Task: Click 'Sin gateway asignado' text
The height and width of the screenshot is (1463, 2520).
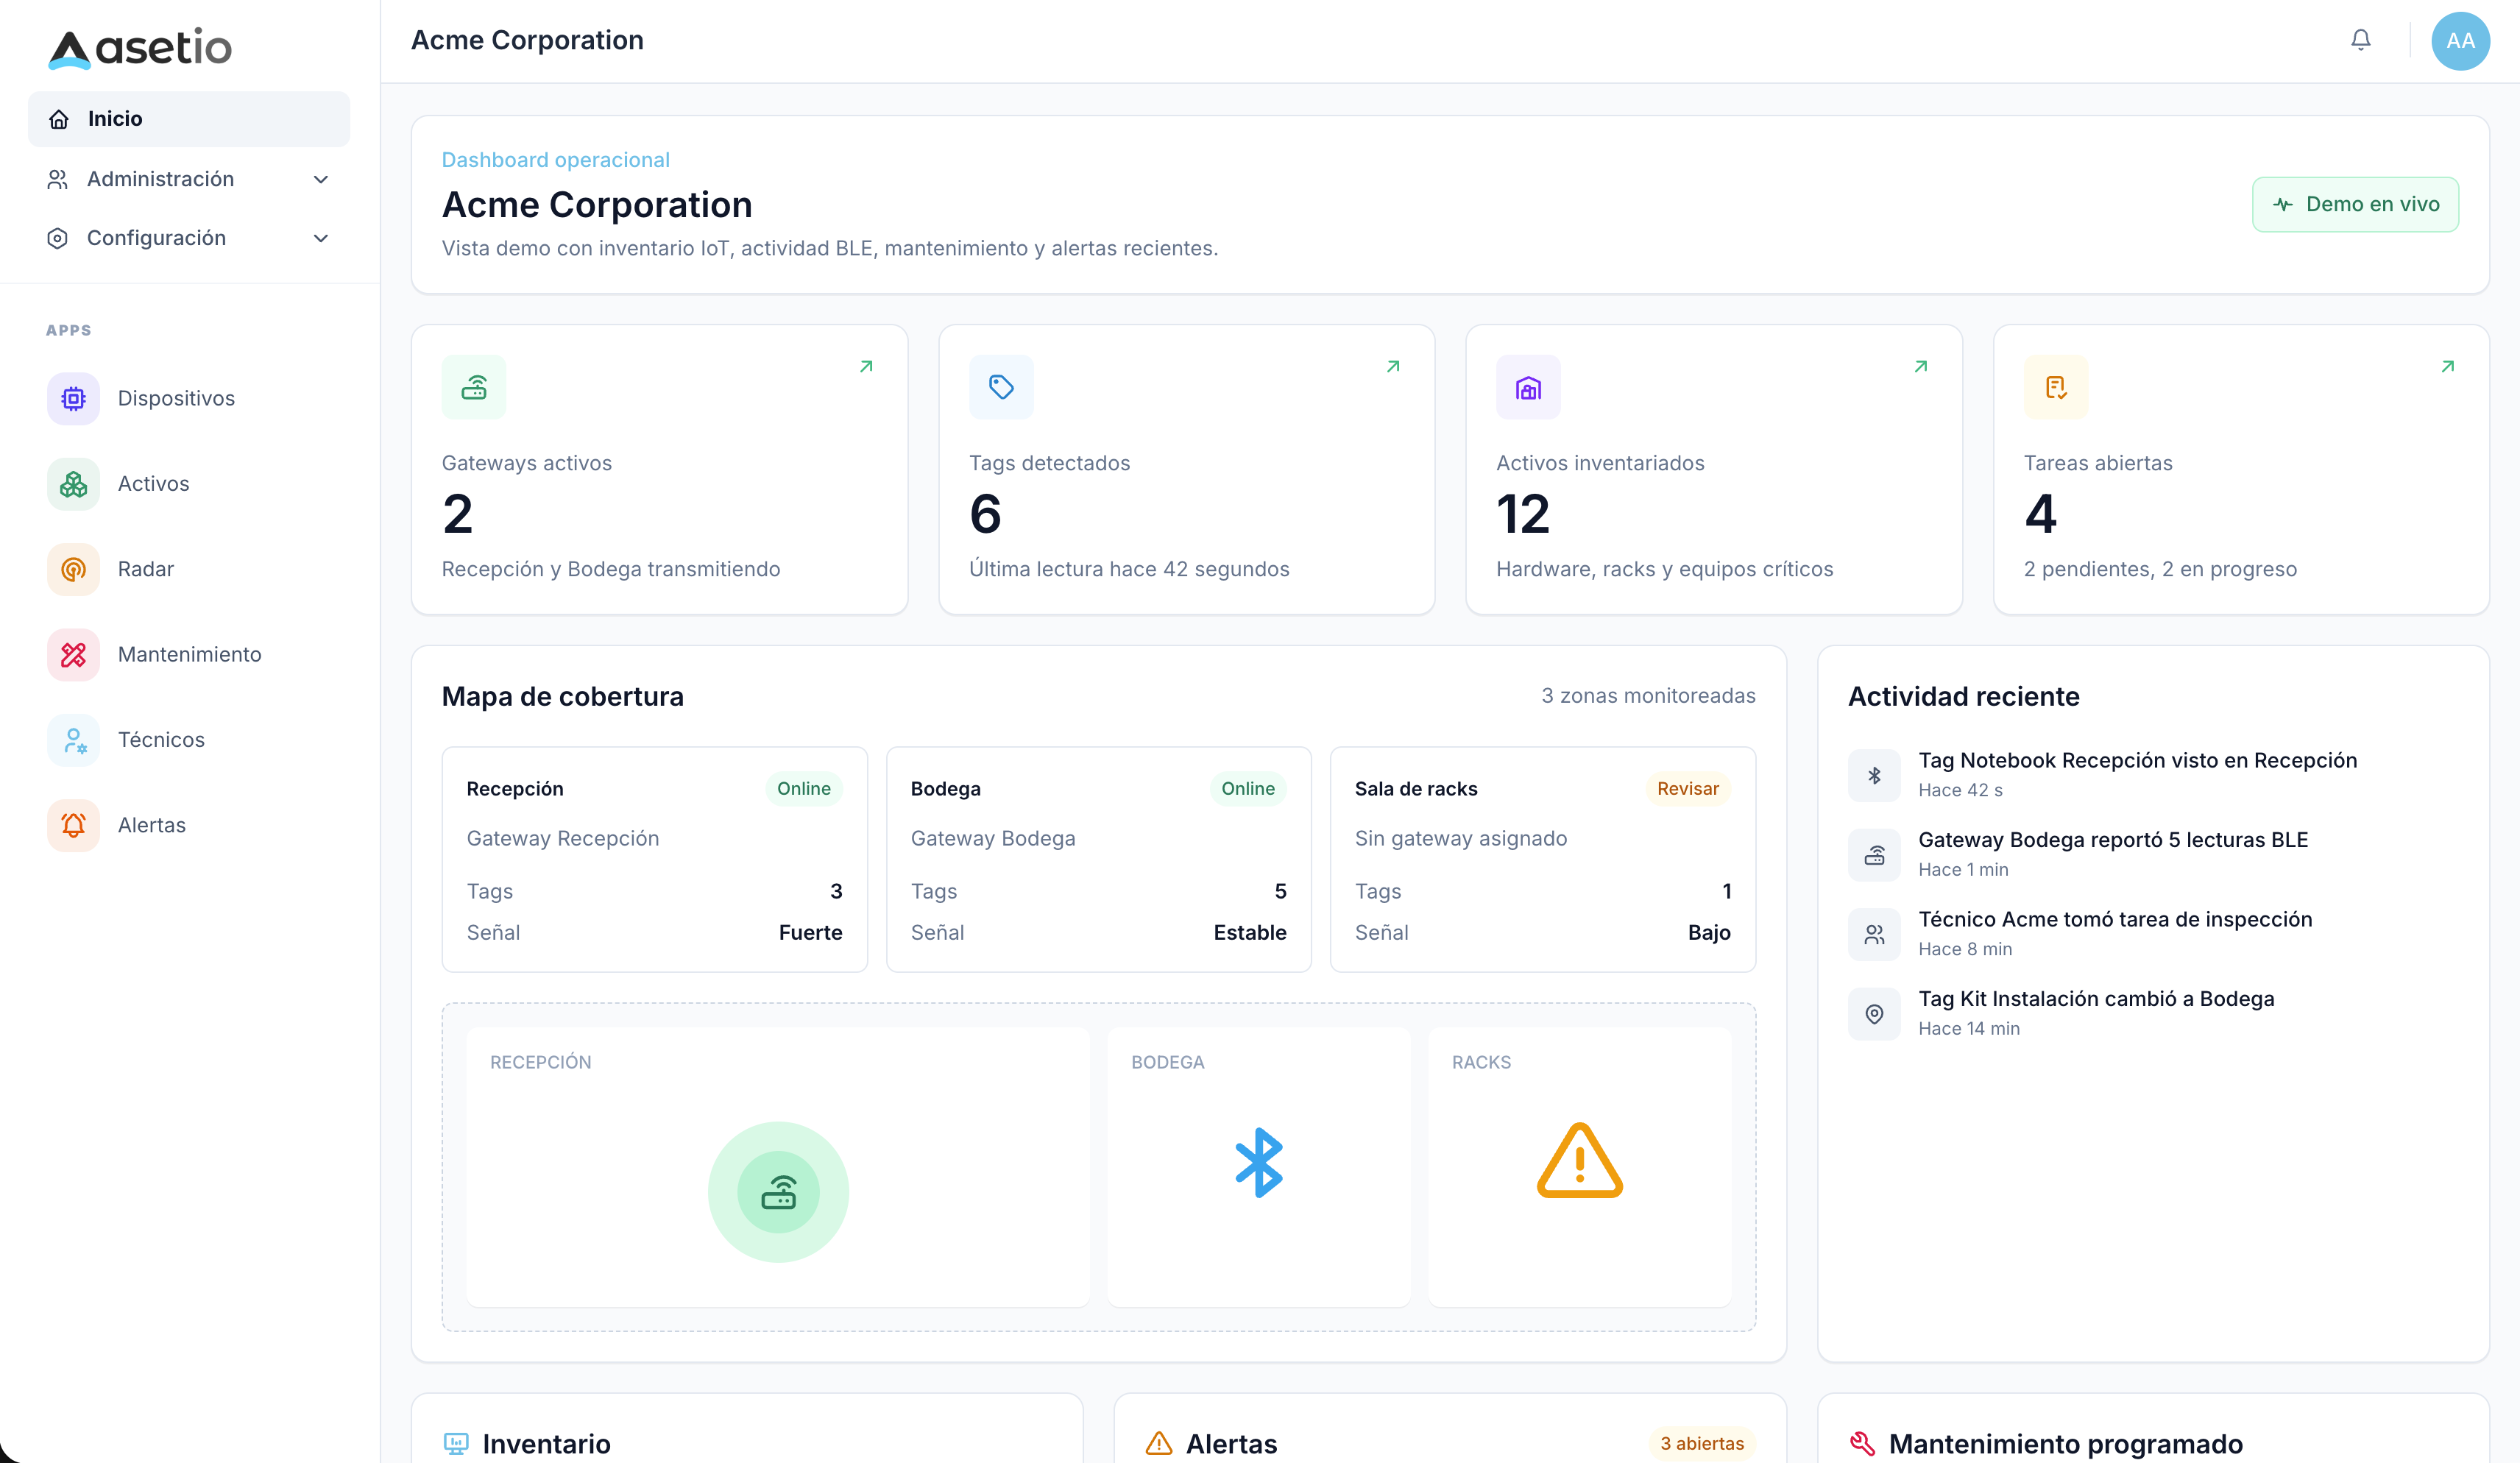Action: click(x=1461, y=839)
